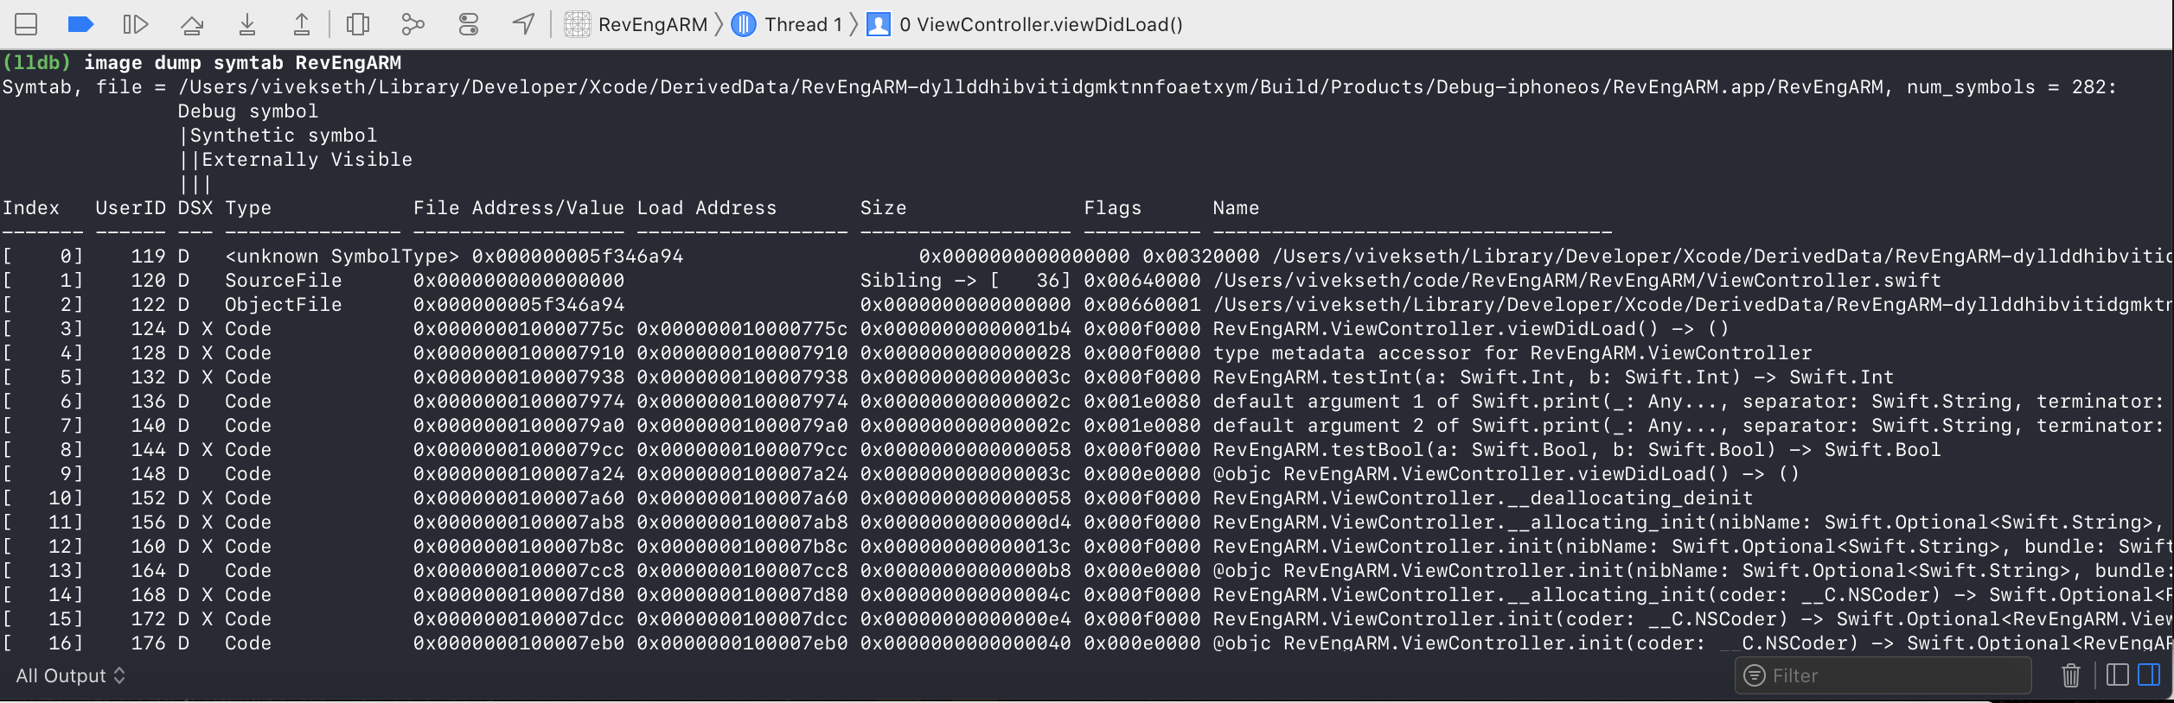The width and height of the screenshot is (2174, 703).
Task: Open the Debug Memory Graph tool
Action: (412, 24)
